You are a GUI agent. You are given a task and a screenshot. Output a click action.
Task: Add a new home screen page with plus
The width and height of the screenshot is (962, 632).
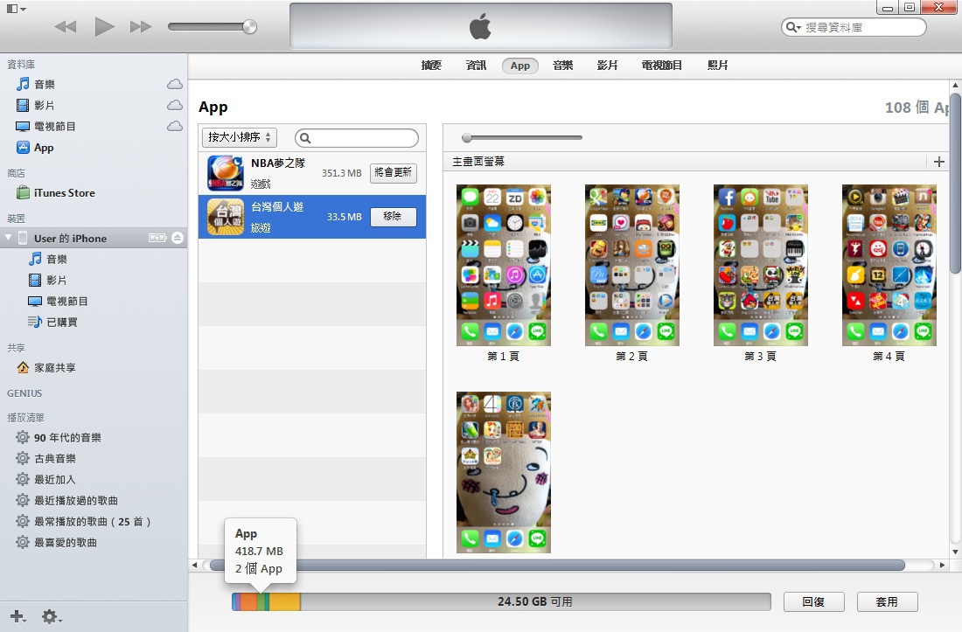938,162
